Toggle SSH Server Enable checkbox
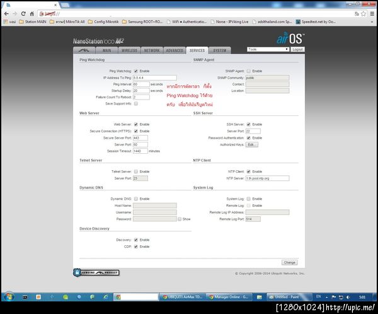The height and width of the screenshot is (314, 378). pos(249,124)
